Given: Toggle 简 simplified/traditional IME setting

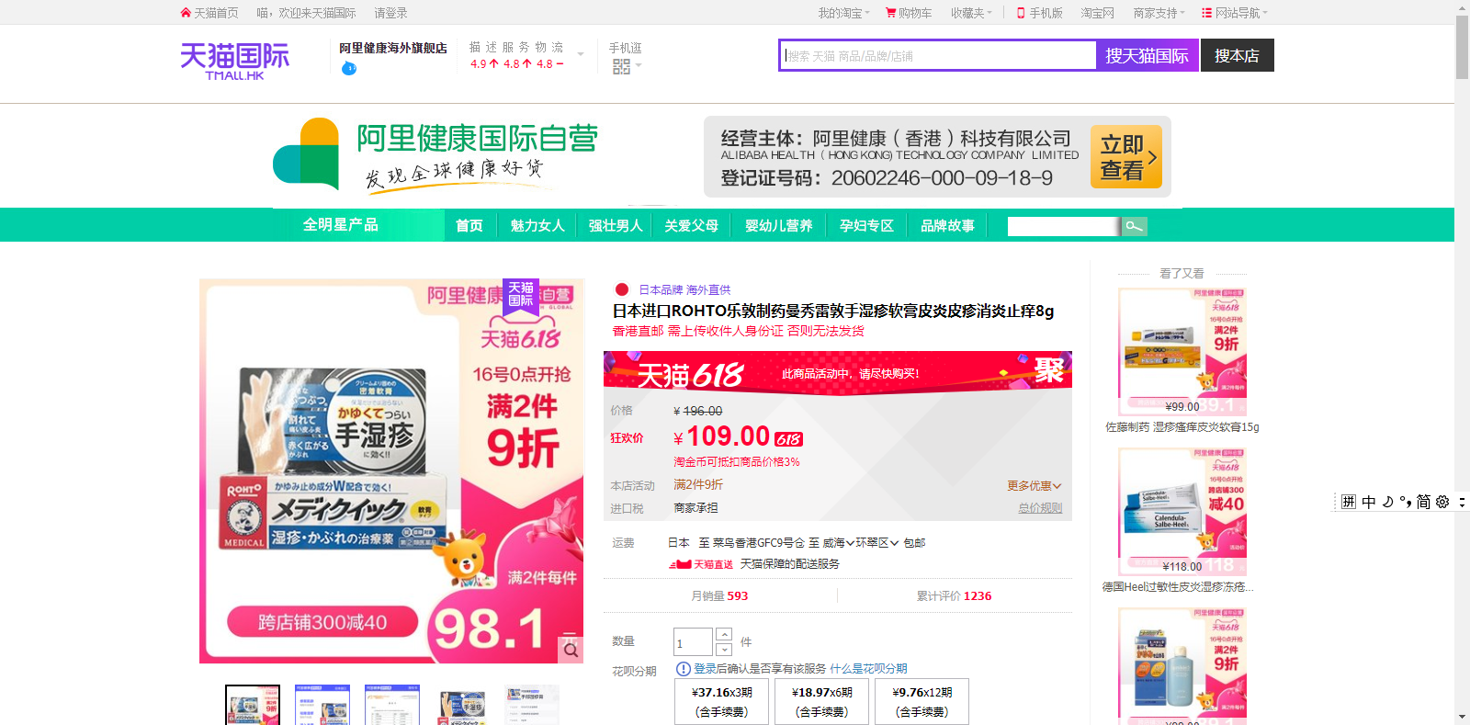Looking at the screenshot, I should pyautogui.click(x=1423, y=502).
